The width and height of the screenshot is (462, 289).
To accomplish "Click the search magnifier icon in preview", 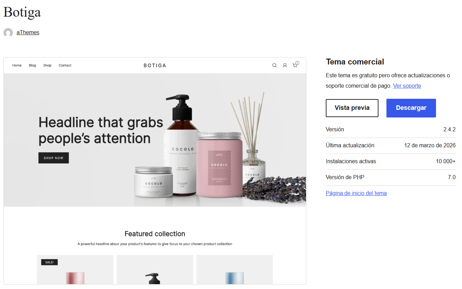I will pyautogui.click(x=274, y=65).
